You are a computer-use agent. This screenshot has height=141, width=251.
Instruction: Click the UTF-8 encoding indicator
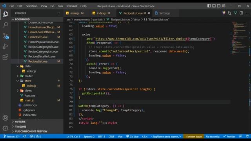coord(102,137)
